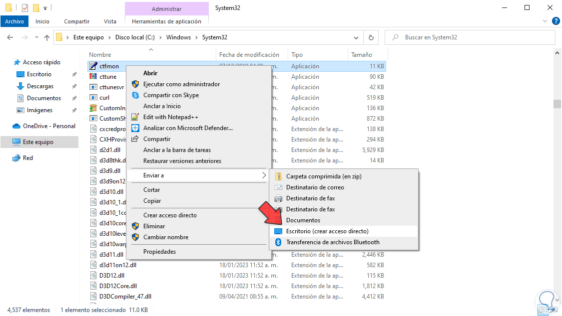Click the properties checkmark icon in title bar
The width and height of the screenshot is (562, 316).
pyautogui.click(x=25, y=7)
